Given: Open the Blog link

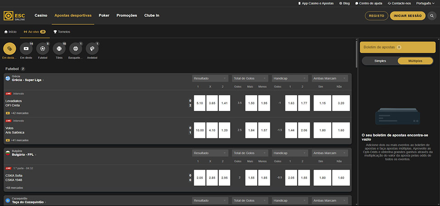Looking at the screenshot, I should coord(345,3).
